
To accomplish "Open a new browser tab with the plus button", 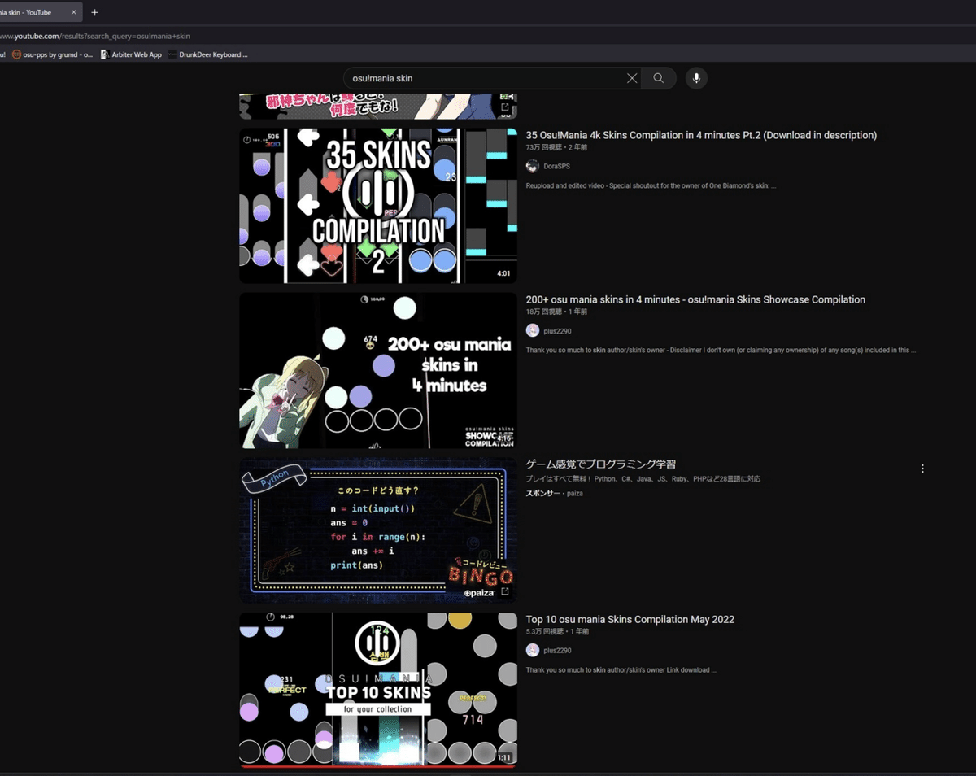I will pyautogui.click(x=94, y=12).
